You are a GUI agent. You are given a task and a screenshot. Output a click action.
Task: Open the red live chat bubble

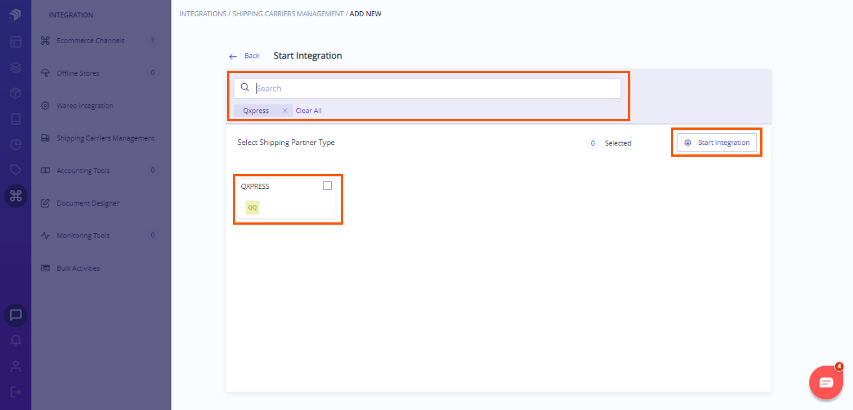[x=826, y=382]
